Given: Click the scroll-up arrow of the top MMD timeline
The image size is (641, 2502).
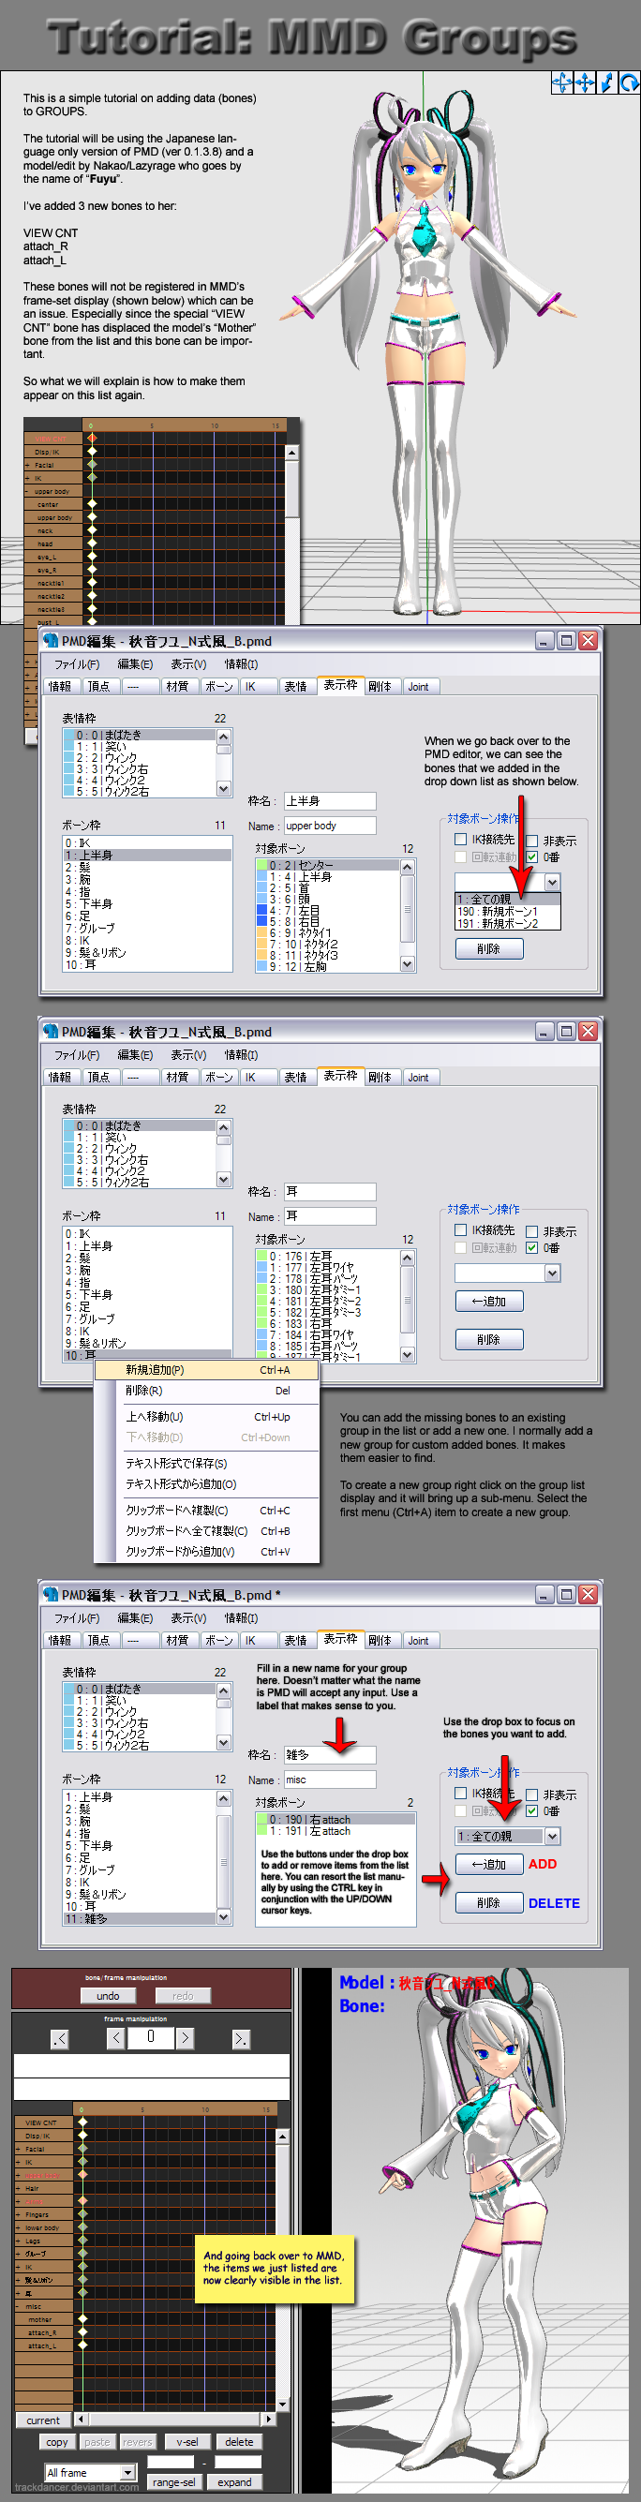Looking at the screenshot, I should 291,453.
